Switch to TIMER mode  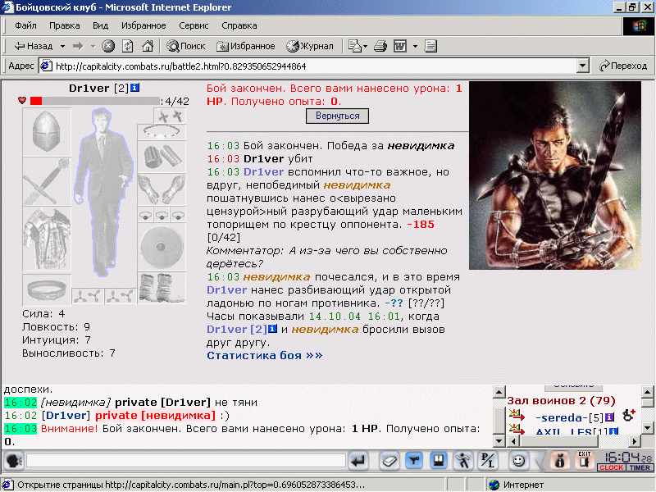640,467
